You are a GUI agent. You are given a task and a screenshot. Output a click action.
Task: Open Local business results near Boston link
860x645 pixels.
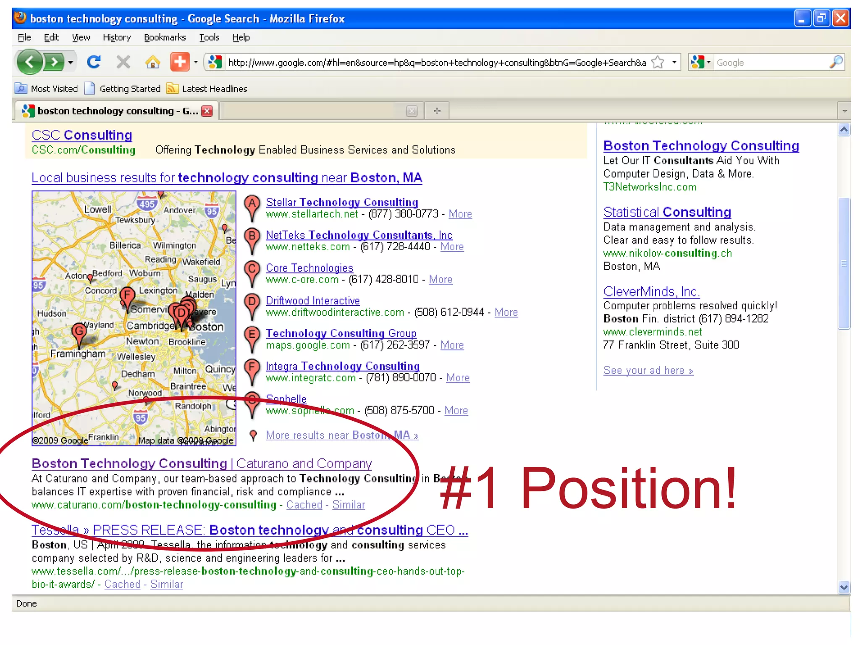[x=227, y=178]
